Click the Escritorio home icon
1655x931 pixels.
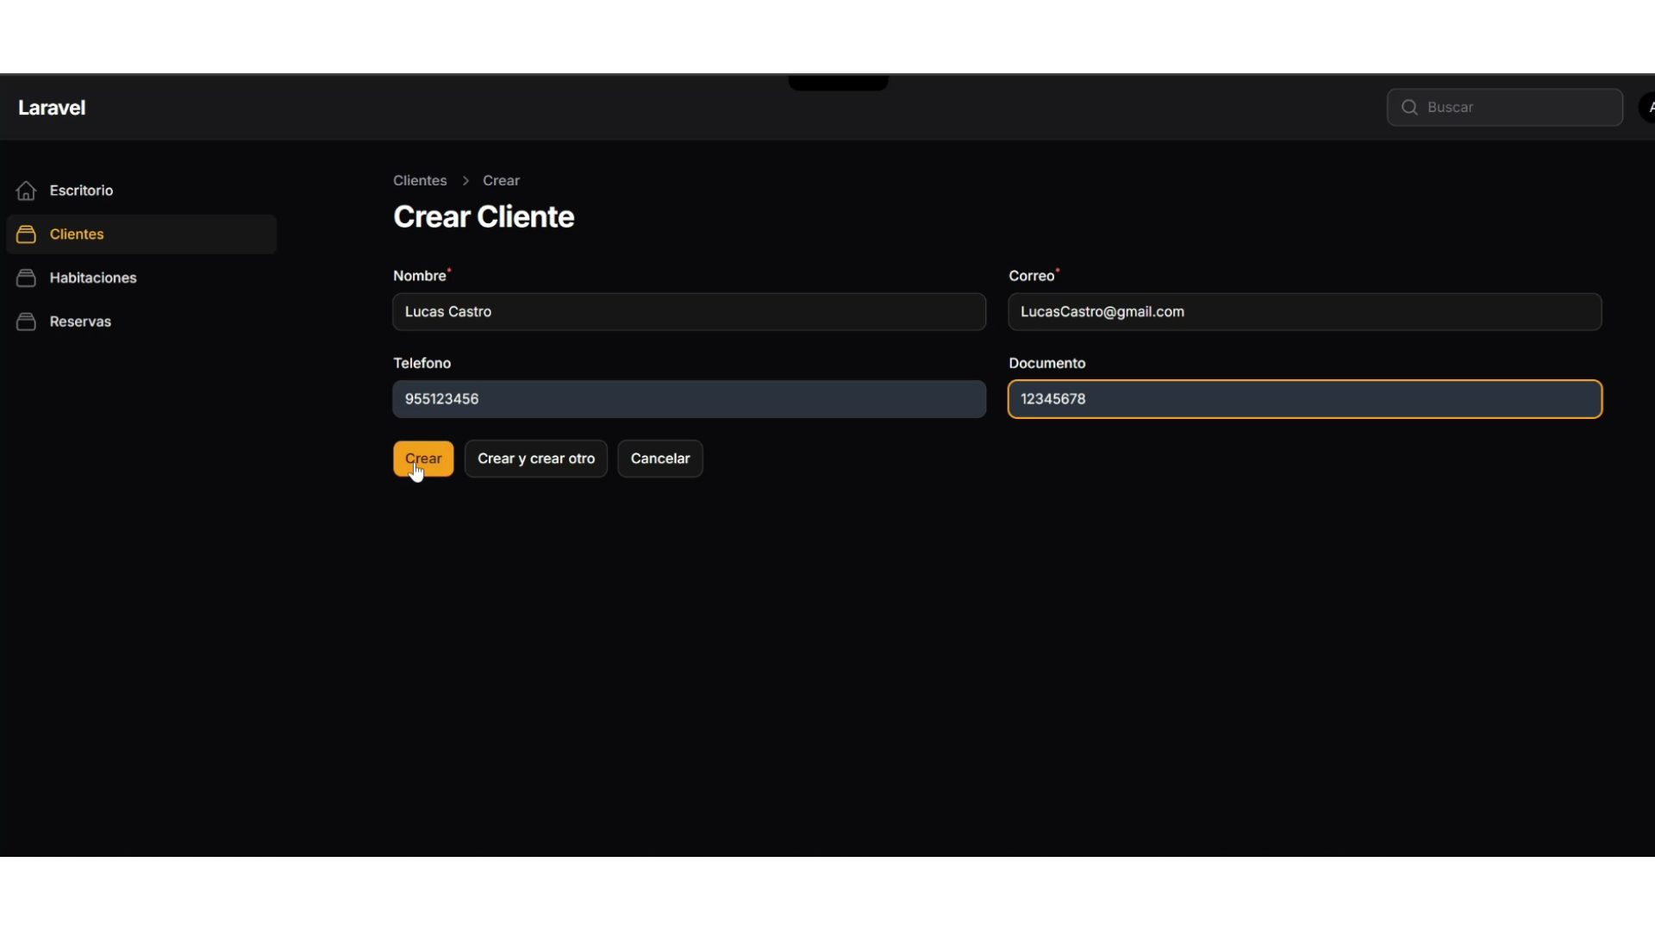pos(26,191)
